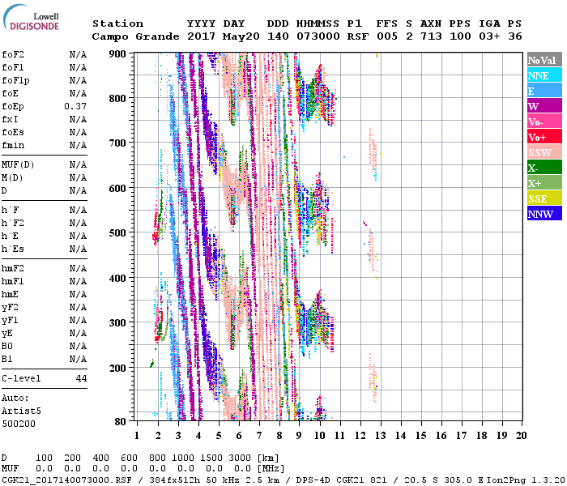The height and width of the screenshot is (486, 567).
Task: Select the E light blue legend box
Action: (x=543, y=92)
